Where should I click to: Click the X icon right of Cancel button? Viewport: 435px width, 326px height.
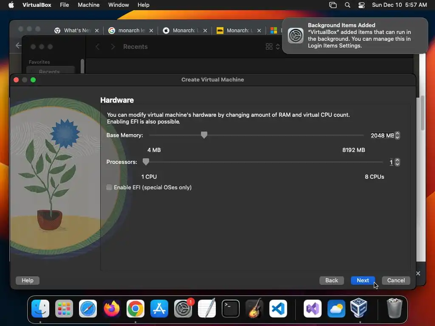pos(418,274)
